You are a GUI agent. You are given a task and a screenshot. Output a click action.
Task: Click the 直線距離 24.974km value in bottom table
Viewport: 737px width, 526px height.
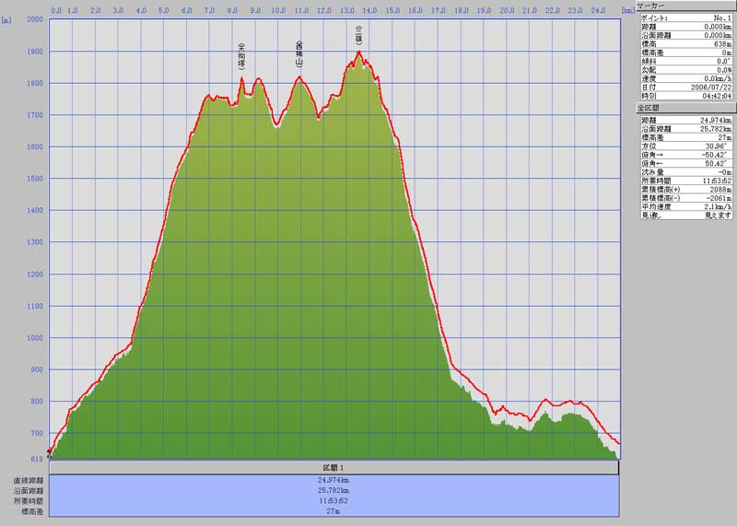click(x=333, y=481)
